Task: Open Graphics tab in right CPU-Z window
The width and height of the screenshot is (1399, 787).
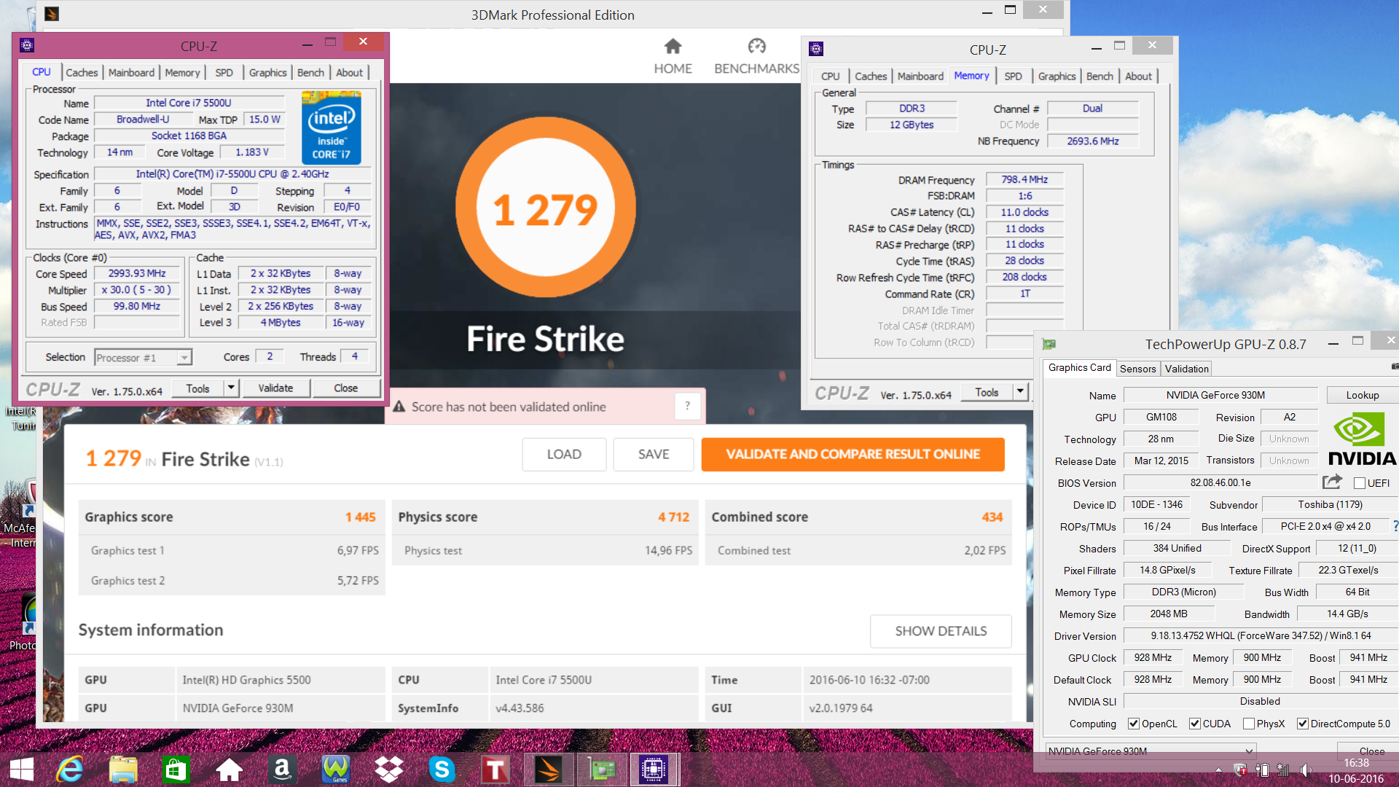Action: pyautogui.click(x=1057, y=76)
